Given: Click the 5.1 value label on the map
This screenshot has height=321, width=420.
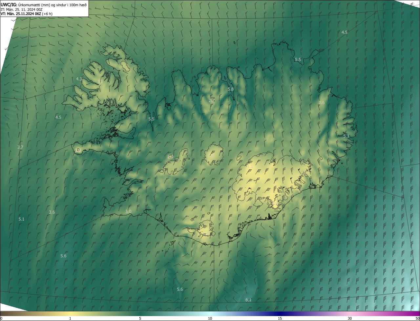Looking at the screenshot, I should coord(21,219).
